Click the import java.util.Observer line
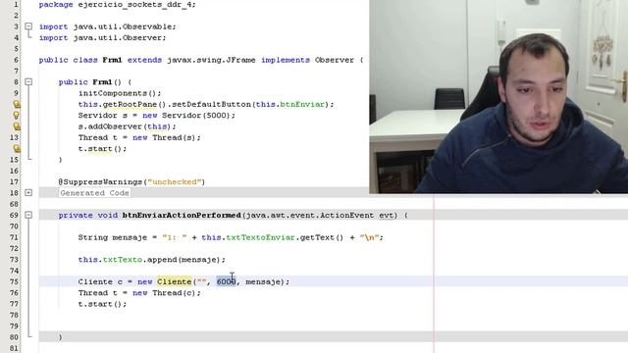Viewport: 628px width, 353px height. click(102, 37)
